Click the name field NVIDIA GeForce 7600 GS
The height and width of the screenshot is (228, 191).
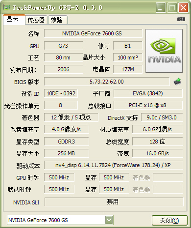(93, 33)
